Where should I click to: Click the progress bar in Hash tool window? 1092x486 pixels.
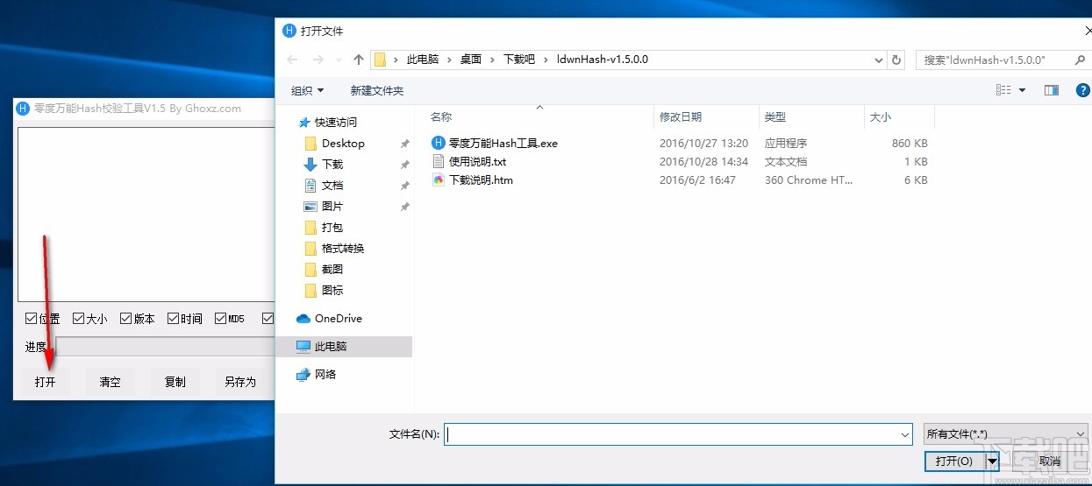coord(165,347)
